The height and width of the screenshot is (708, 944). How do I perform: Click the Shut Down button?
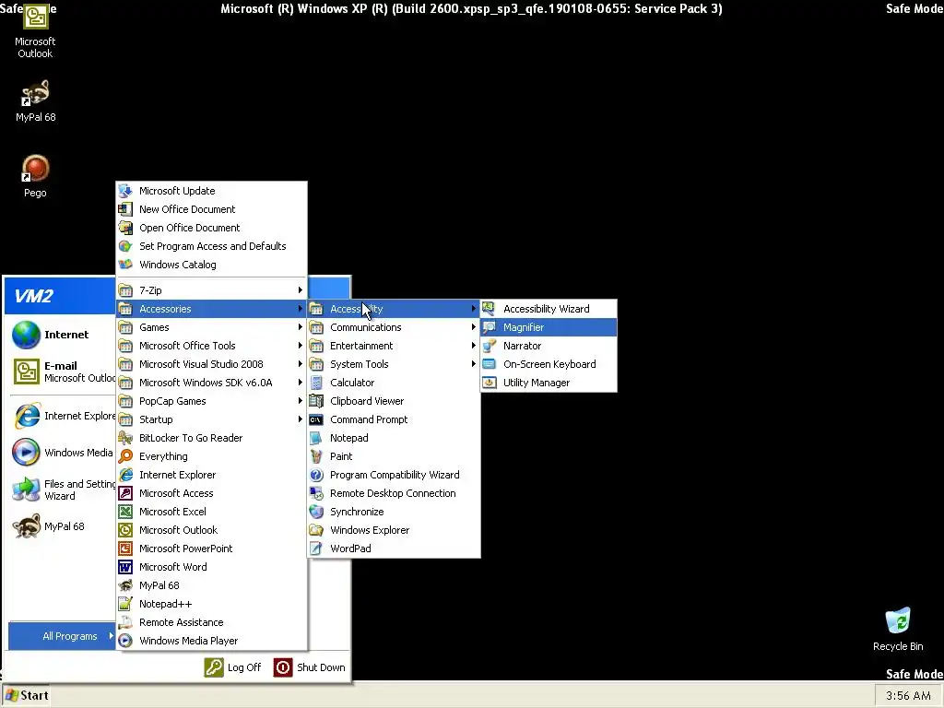pyautogui.click(x=310, y=667)
